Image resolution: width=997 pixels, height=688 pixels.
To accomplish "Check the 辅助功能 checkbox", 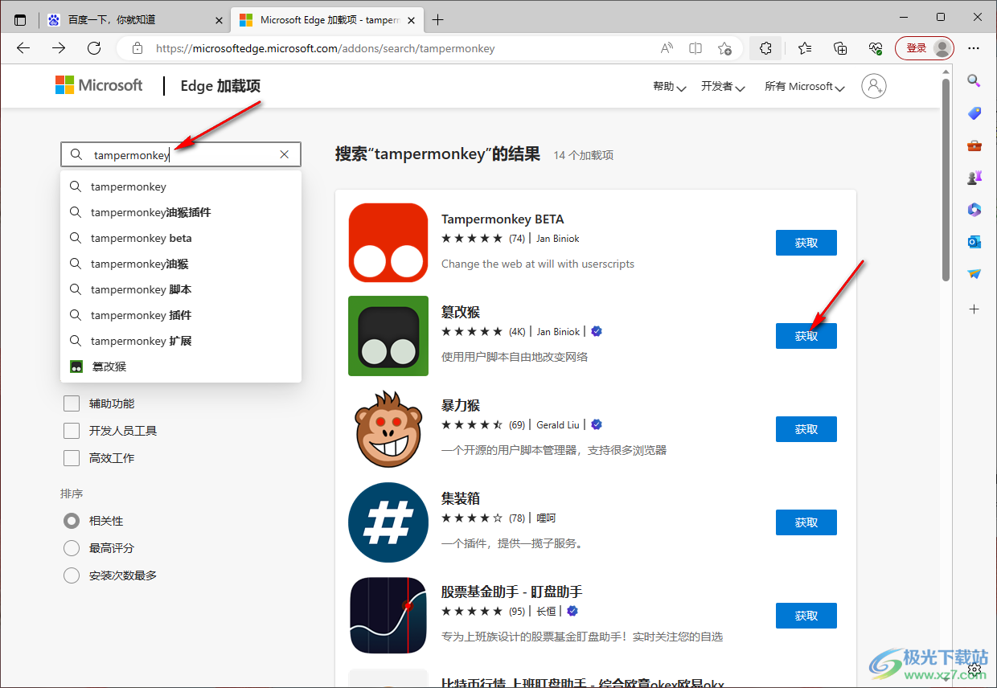I will (x=72, y=403).
